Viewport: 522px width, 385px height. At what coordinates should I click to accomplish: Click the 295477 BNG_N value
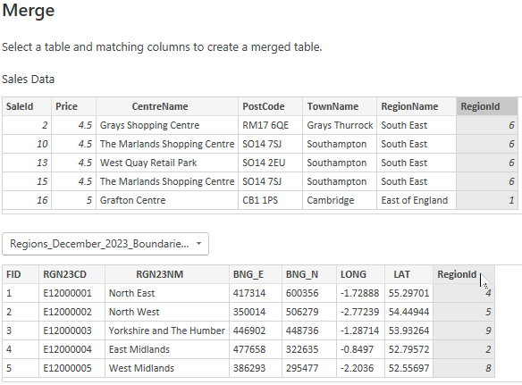[x=309, y=368]
